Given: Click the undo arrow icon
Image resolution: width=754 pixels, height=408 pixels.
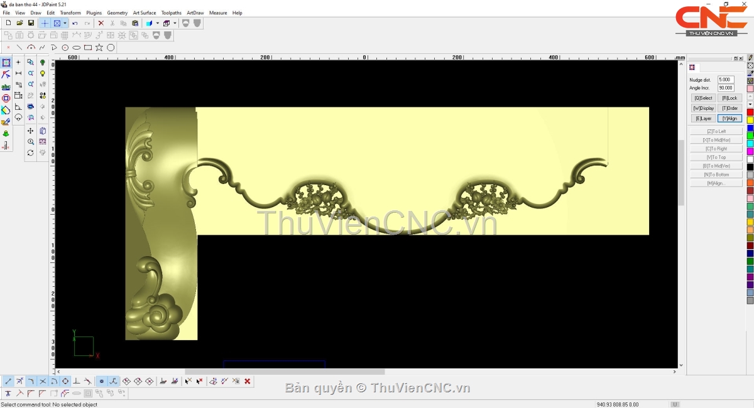Looking at the screenshot, I should tap(75, 23).
